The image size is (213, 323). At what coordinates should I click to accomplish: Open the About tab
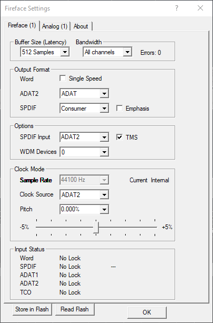[81, 26]
